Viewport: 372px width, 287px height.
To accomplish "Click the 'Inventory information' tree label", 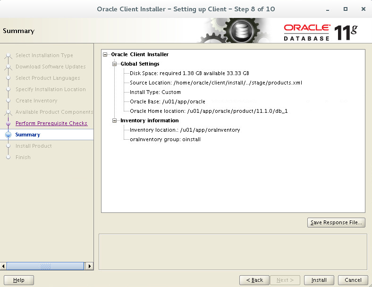I will click(150, 120).
